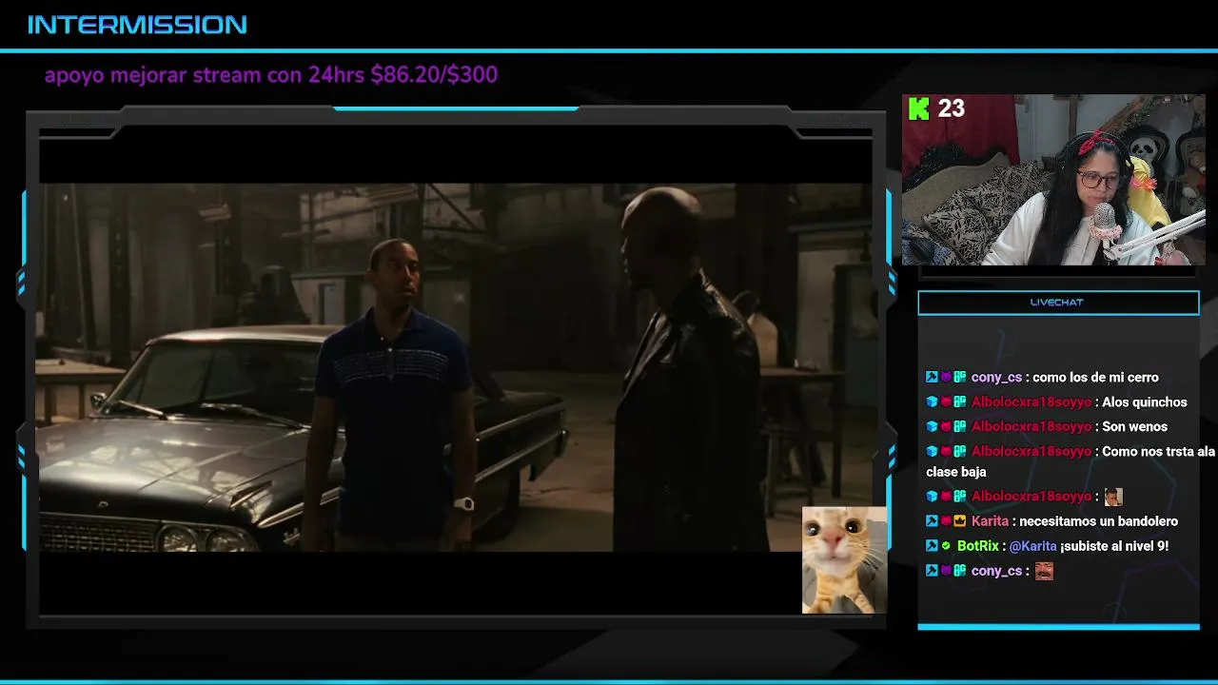Click the message 'Alos quinchos'
Viewport: 1218px width, 685px height.
[1145, 402]
